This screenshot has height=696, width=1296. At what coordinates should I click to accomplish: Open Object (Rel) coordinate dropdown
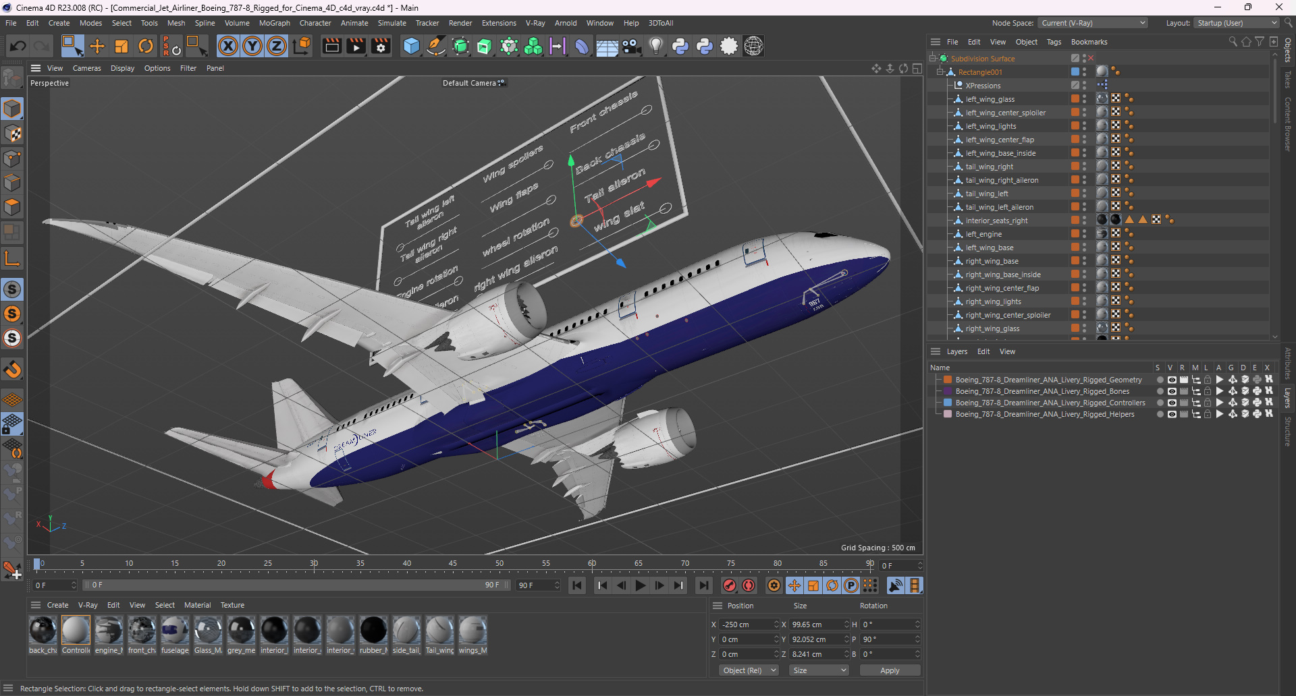coord(749,670)
